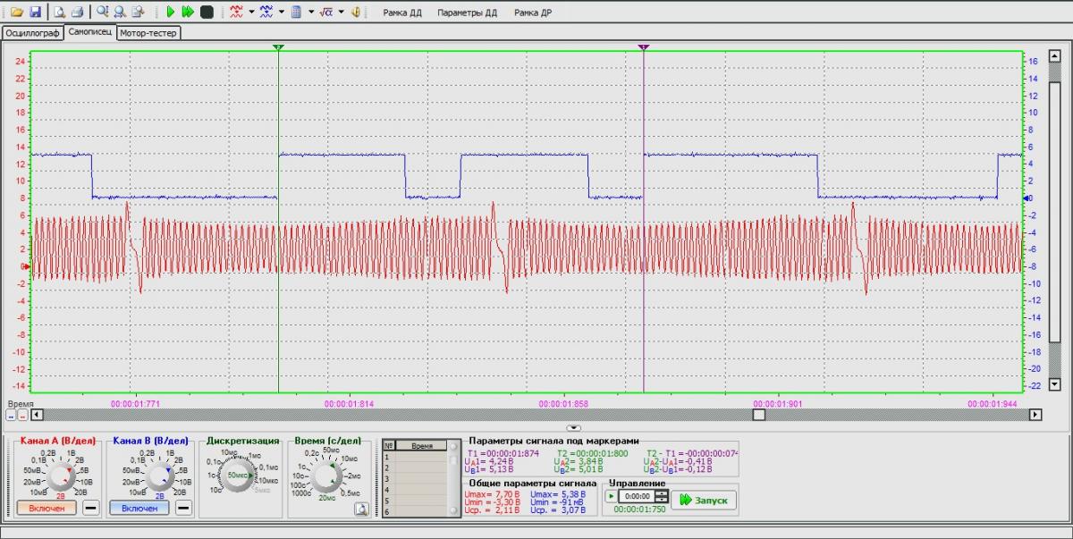
Task: Open dropdown arrow beside red waveform icon
Action: [x=251, y=13]
